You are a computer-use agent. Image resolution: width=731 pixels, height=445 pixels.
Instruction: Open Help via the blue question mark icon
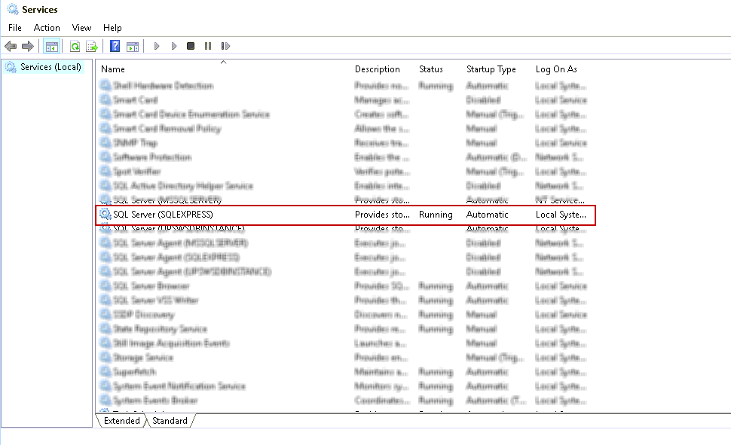tap(115, 46)
